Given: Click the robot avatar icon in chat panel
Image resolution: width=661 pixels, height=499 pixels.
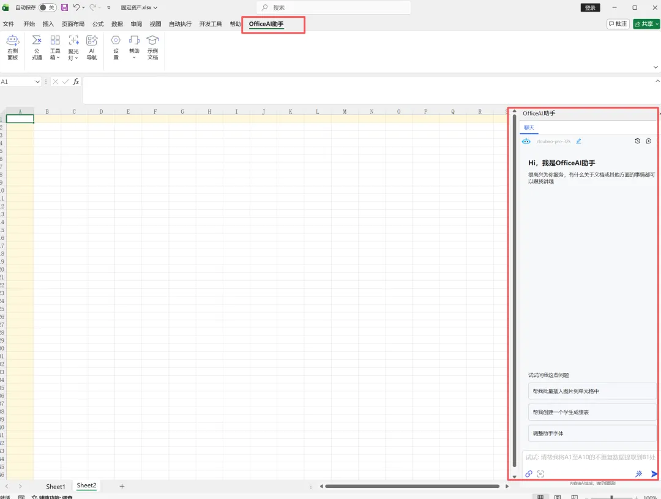Looking at the screenshot, I should click(526, 141).
